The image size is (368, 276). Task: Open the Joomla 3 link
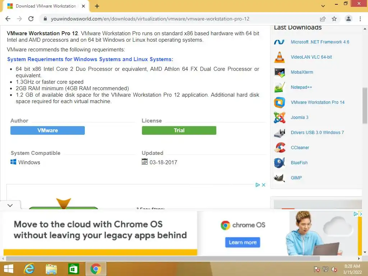pyautogui.click(x=299, y=118)
